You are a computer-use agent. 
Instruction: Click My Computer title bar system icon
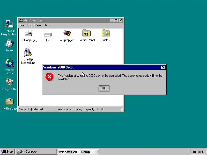point(21,20)
